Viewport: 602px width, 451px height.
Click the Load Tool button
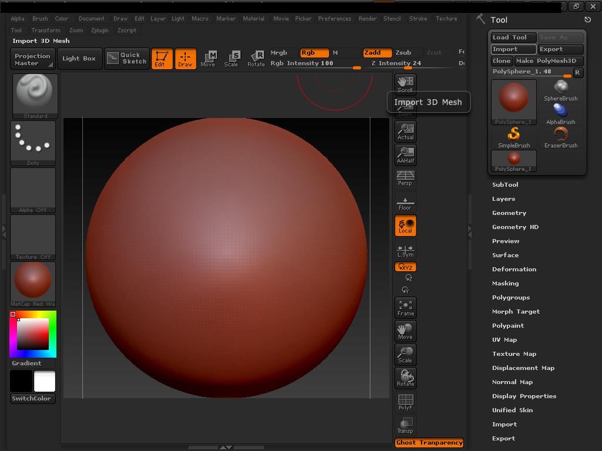click(x=514, y=37)
